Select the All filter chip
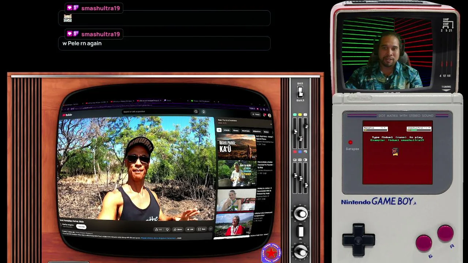Screen dimensions: 468x263 pos(219,130)
